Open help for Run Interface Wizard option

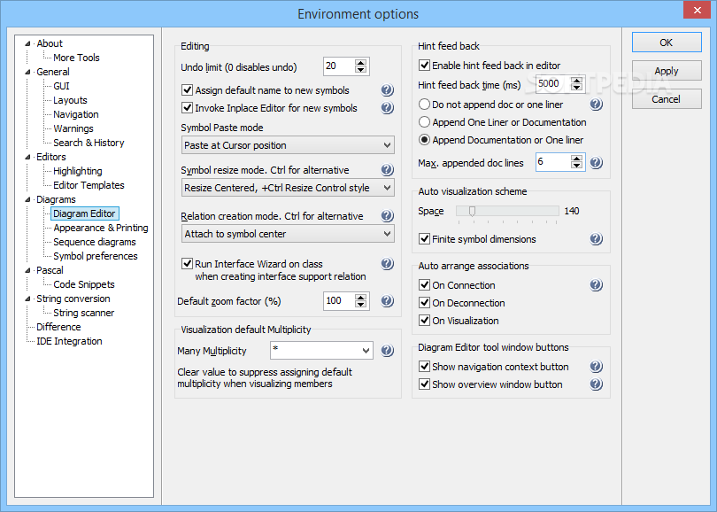pos(388,264)
